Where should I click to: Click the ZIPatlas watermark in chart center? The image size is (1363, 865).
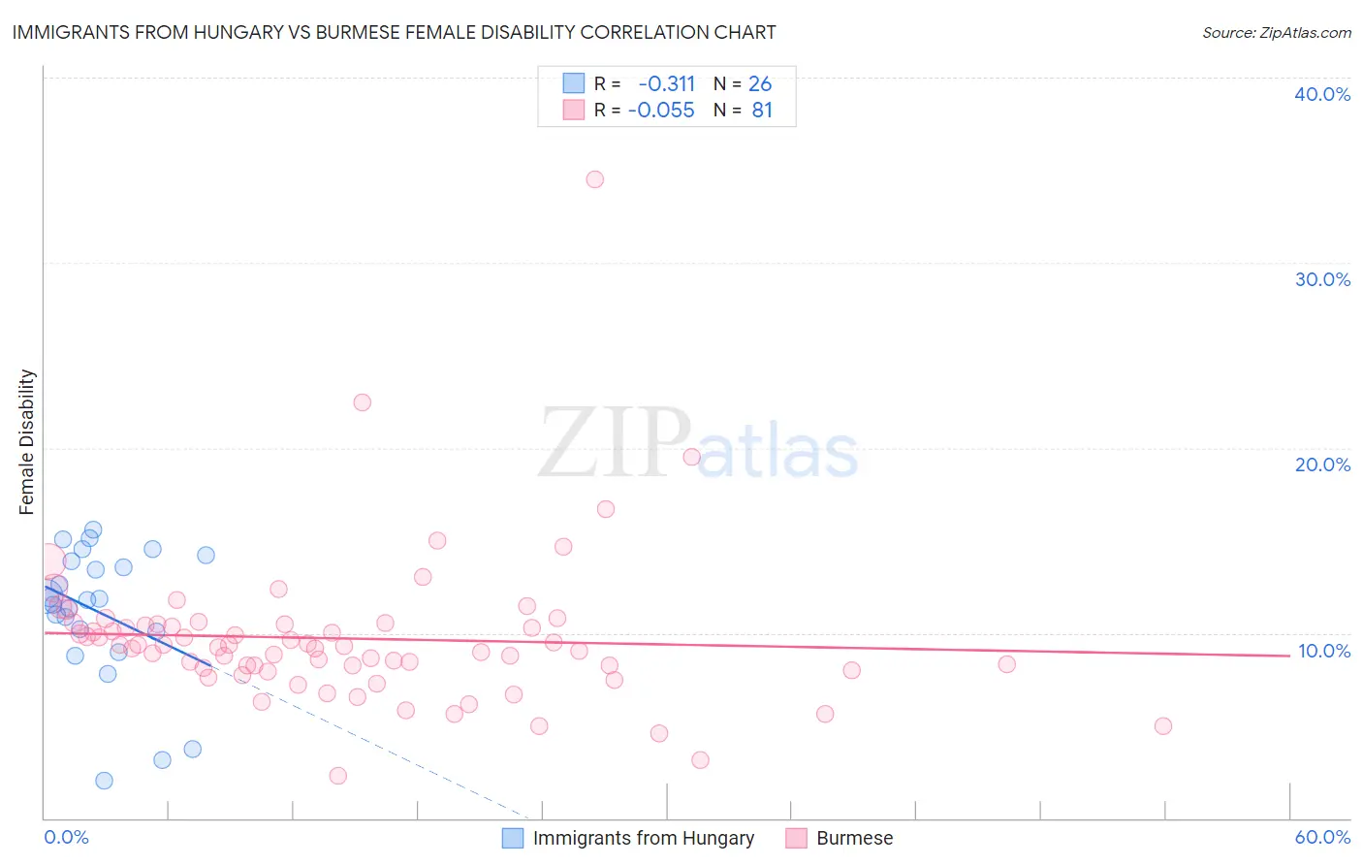coord(698,444)
